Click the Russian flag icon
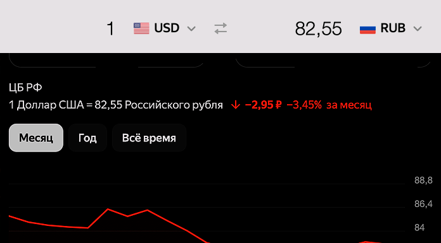Viewport: 441px width, 243px height. pos(367,28)
